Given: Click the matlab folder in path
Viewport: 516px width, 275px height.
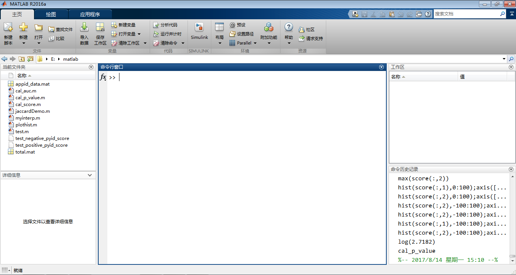Looking at the screenshot, I should click(x=71, y=59).
